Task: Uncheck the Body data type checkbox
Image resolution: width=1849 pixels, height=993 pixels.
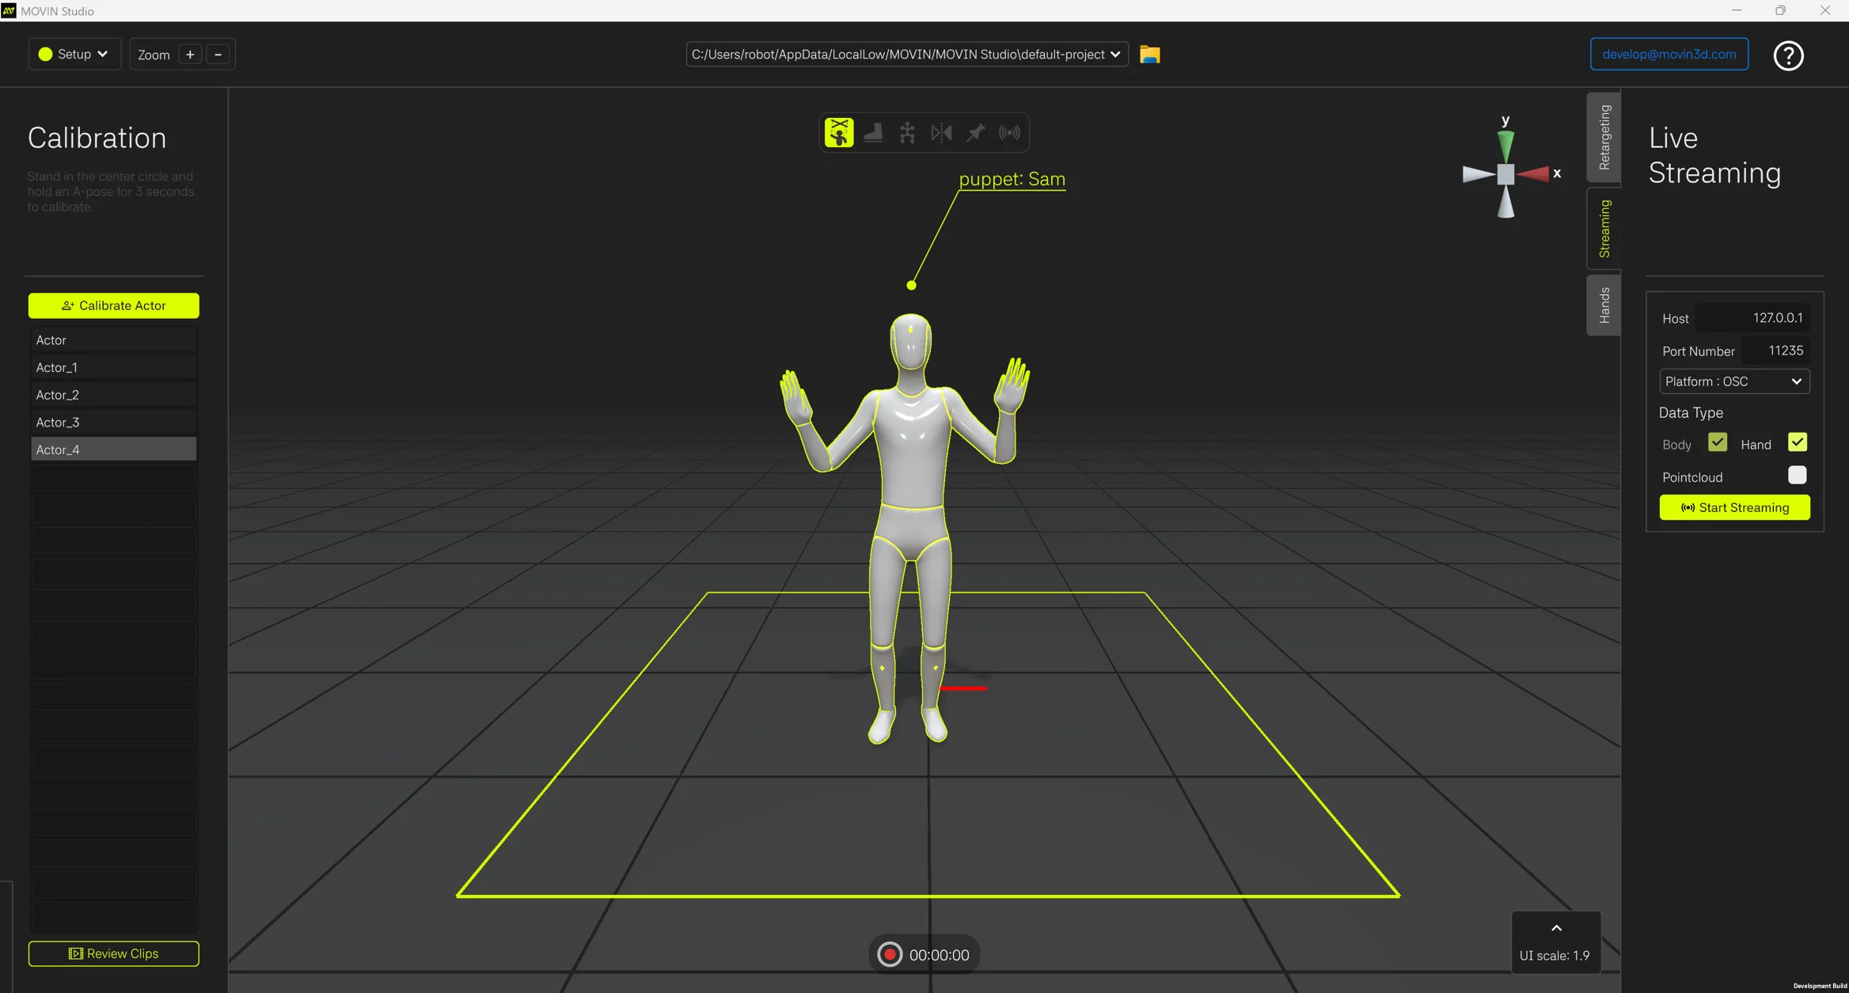Action: [x=1717, y=442]
